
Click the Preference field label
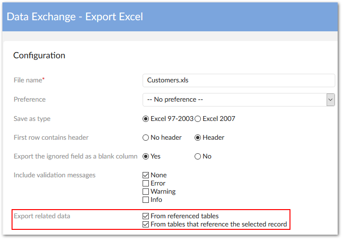click(x=30, y=99)
